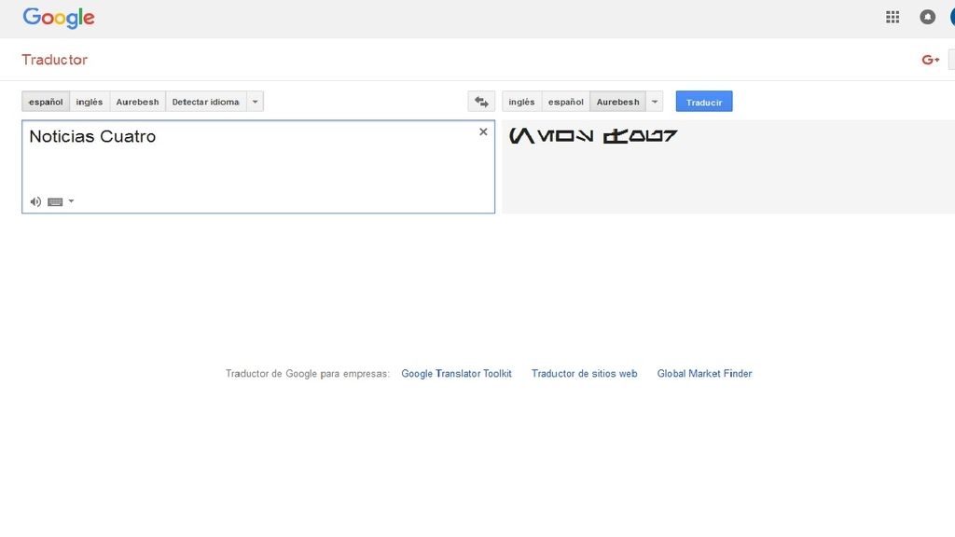Select Aurebesh as target language
This screenshot has height=537, width=955.
[618, 102]
